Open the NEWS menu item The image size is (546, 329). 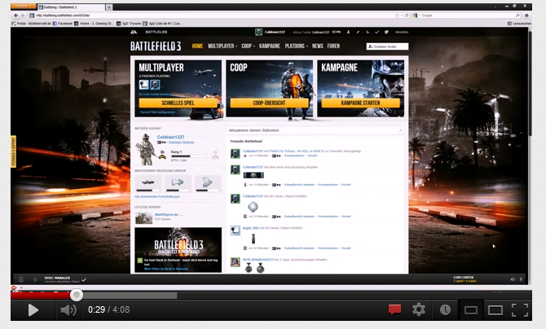coord(318,46)
